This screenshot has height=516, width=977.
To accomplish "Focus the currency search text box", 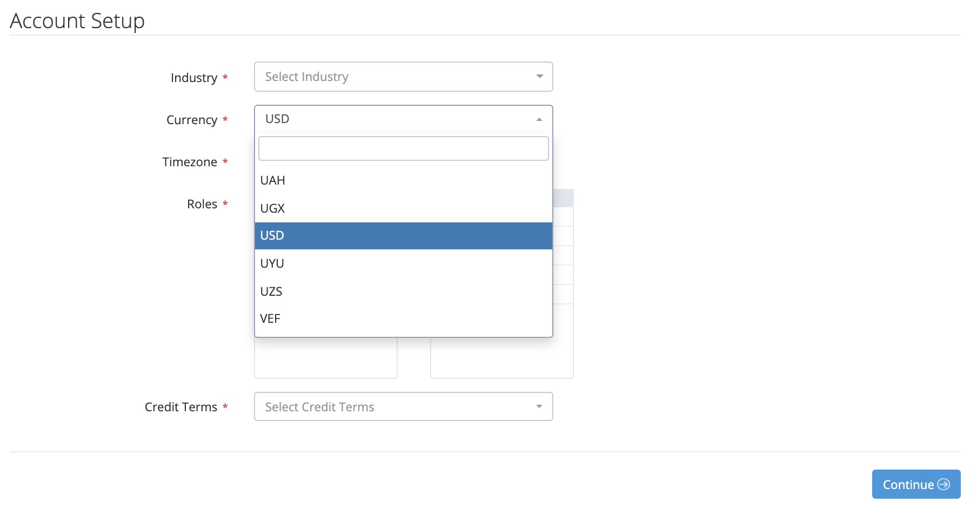I will pyautogui.click(x=403, y=148).
